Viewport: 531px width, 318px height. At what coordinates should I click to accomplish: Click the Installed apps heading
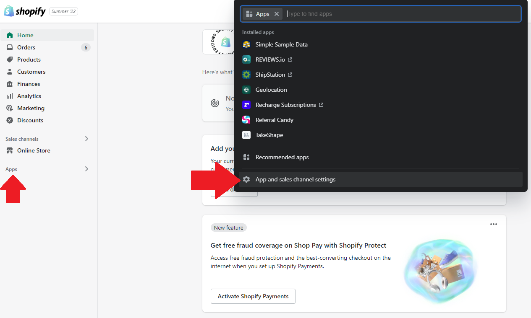pos(258,32)
